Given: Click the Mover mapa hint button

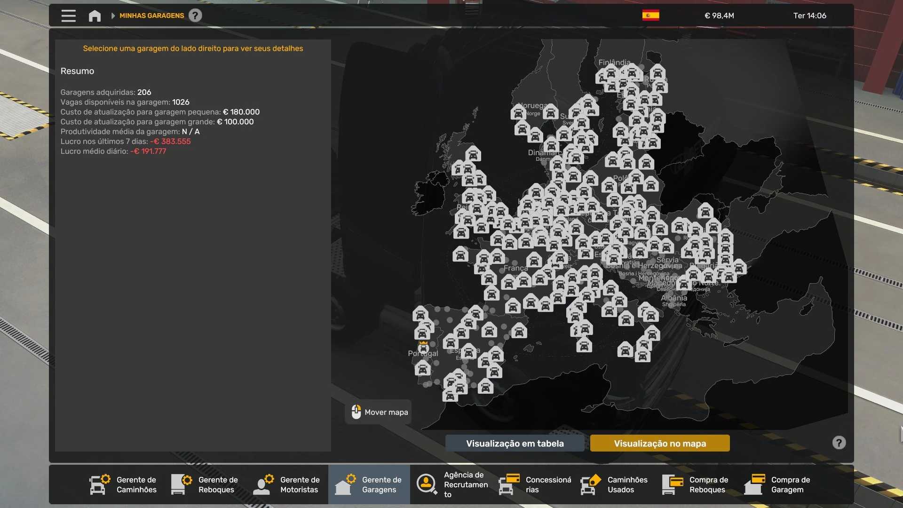Looking at the screenshot, I should (379, 412).
